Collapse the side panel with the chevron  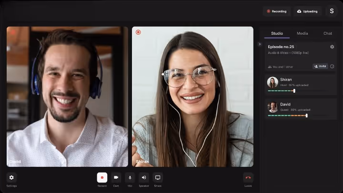[260, 44]
